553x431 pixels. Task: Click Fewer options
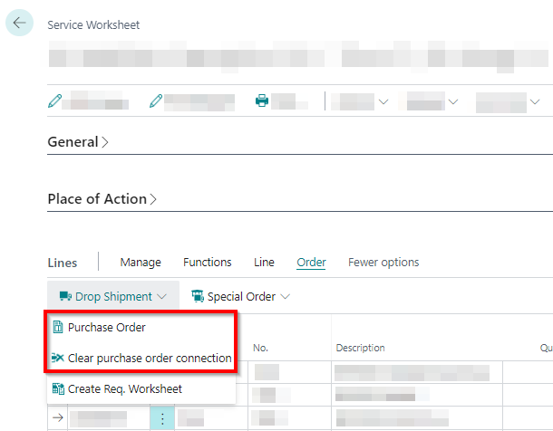[383, 263]
